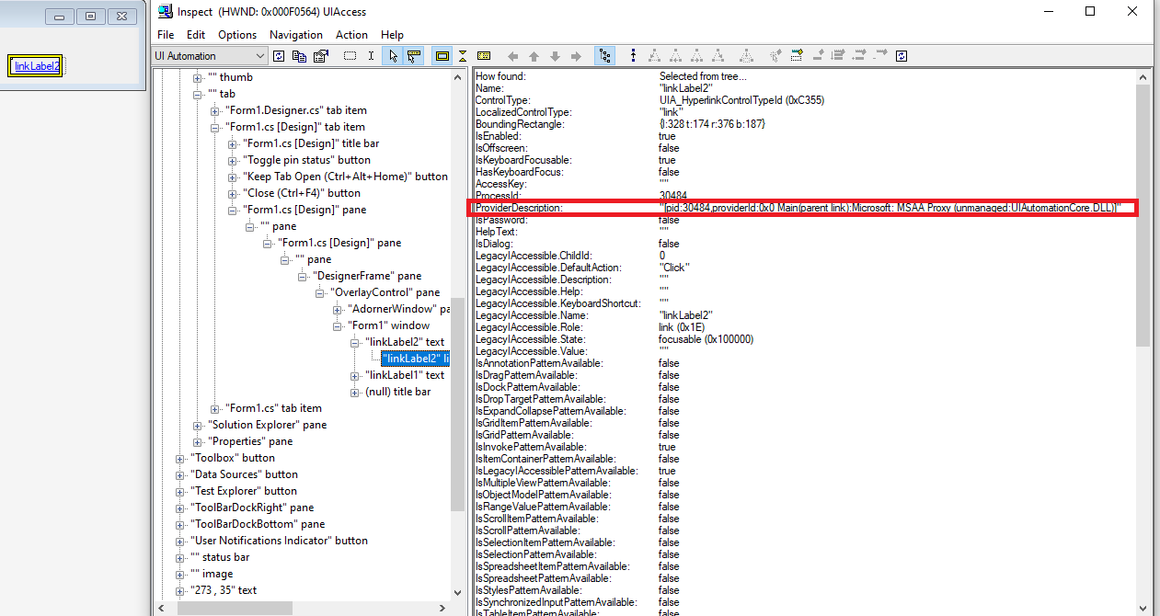
Task: Click the linkLabel2 link in Form1 window
Action: [x=37, y=66]
